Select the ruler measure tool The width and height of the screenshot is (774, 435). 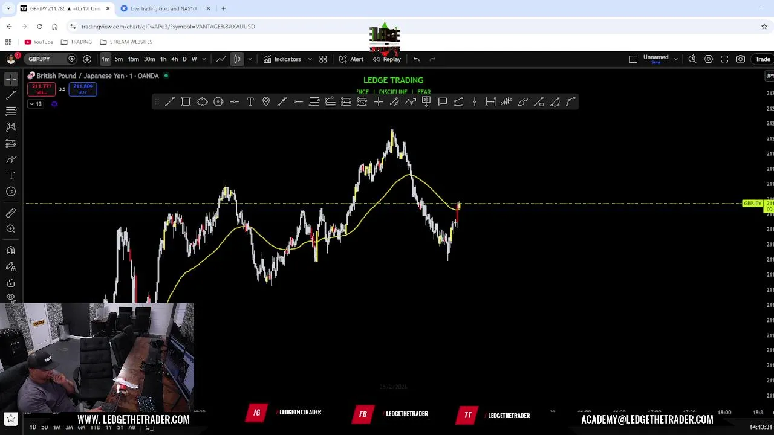click(11, 213)
